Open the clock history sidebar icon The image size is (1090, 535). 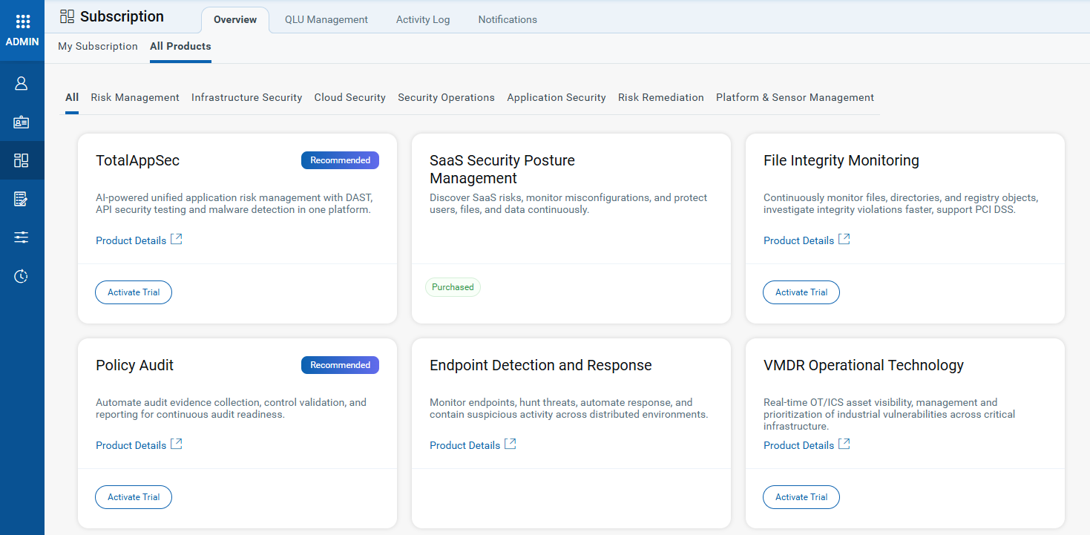pos(22,276)
